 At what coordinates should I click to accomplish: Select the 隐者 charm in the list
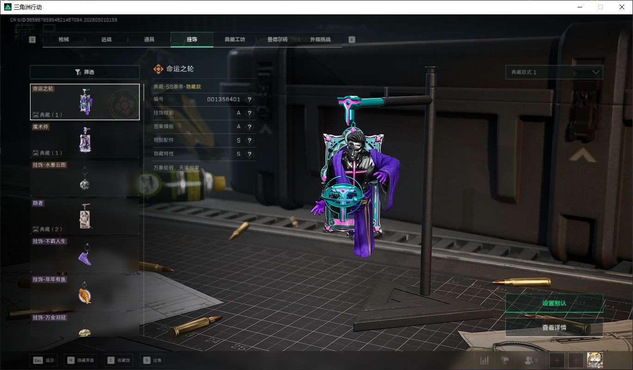point(85,216)
